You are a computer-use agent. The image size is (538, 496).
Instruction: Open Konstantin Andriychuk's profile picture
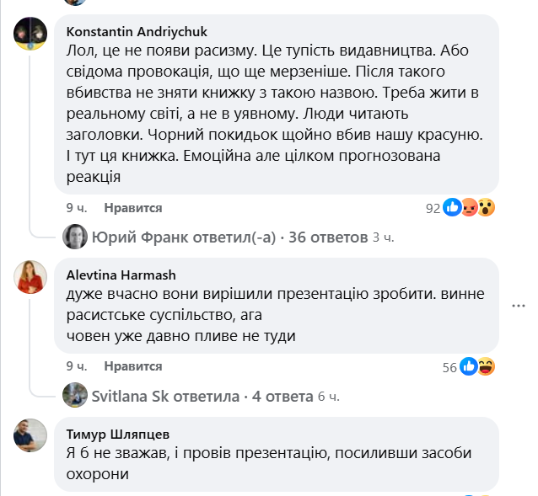click(30, 36)
